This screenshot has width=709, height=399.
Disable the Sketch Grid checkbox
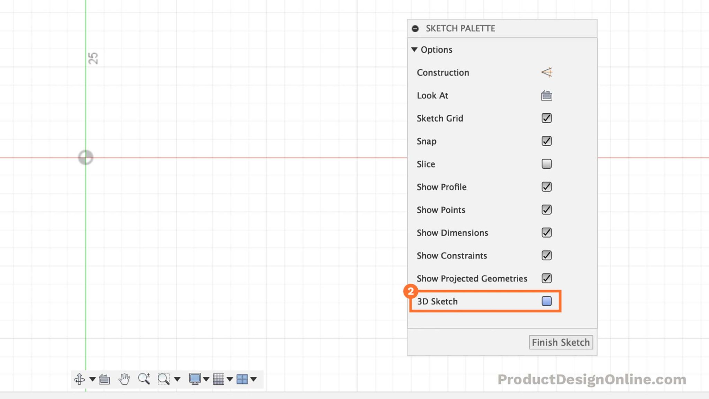pos(546,118)
